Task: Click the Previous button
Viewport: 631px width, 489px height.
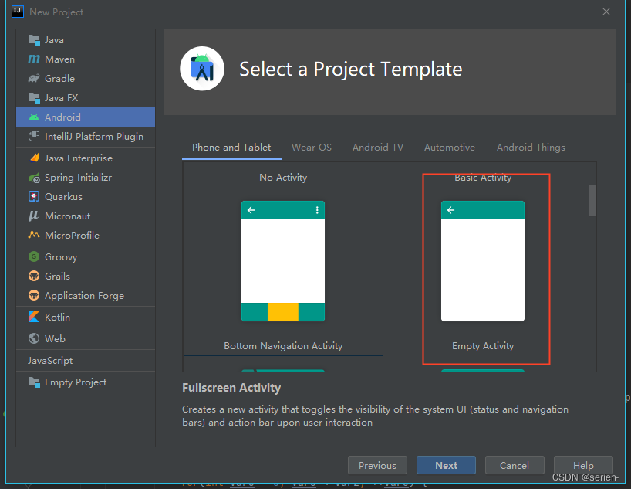Action: pyautogui.click(x=377, y=466)
